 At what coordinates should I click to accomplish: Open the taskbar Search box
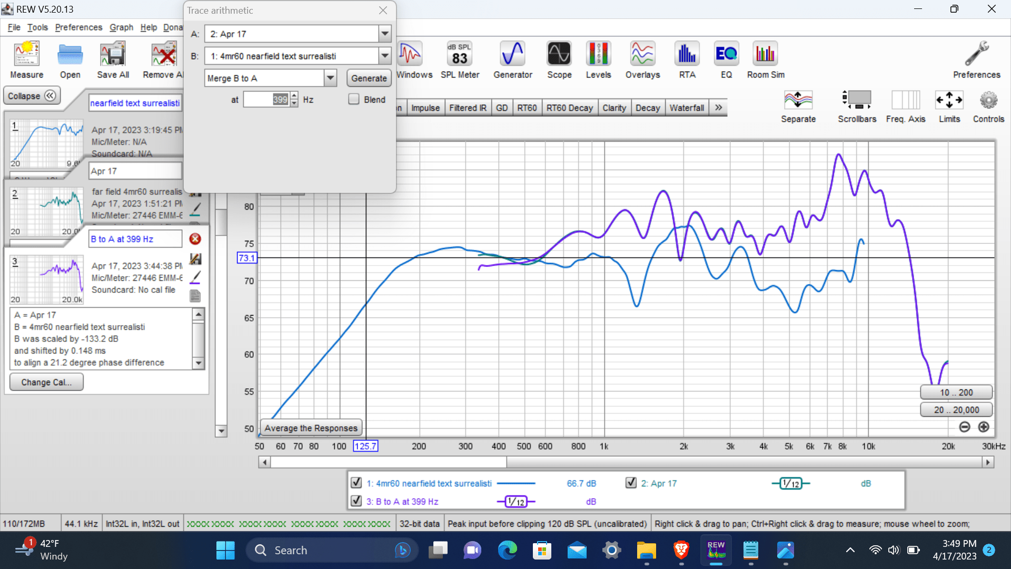click(332, 550)
